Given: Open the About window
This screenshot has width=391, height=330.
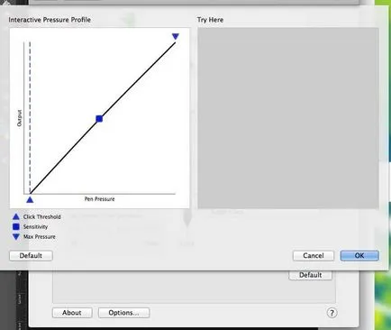Looking at the screenshot, I should (x=72, y=313).
